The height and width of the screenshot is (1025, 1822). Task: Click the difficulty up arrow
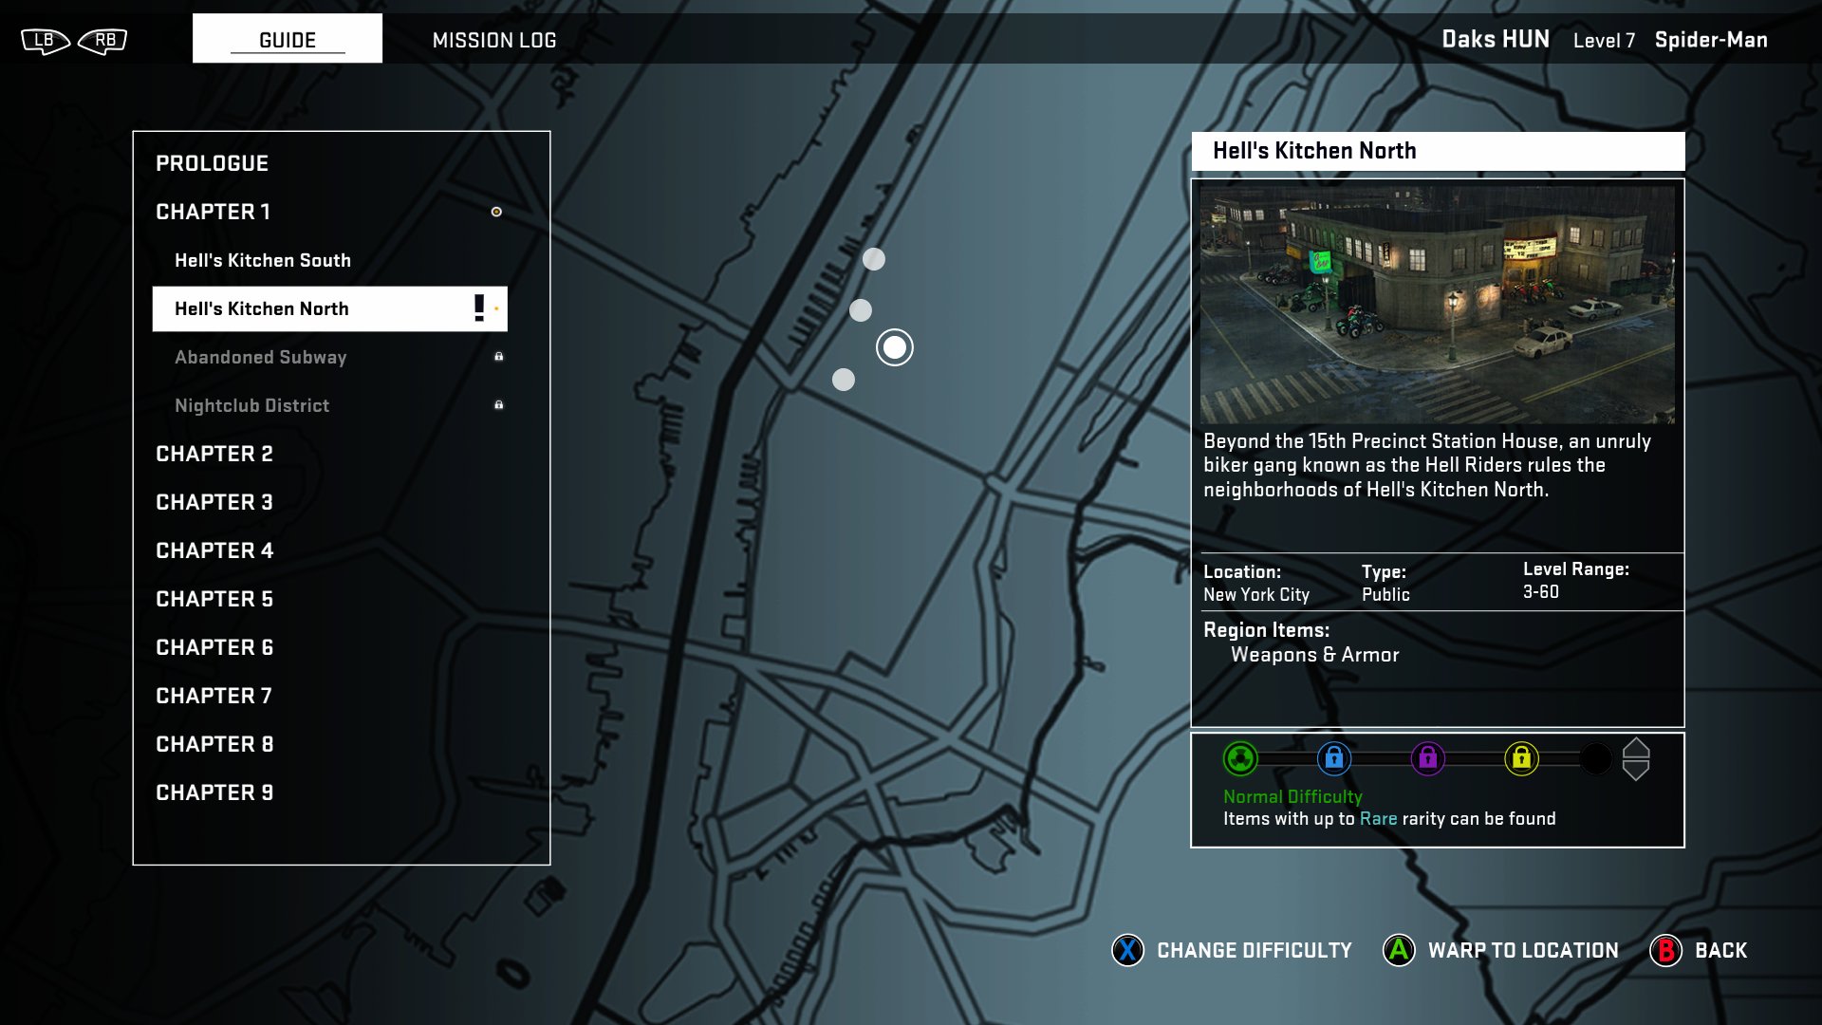point(1636,747)
